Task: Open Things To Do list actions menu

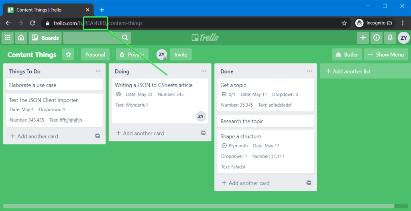Action: pos(98,71)
